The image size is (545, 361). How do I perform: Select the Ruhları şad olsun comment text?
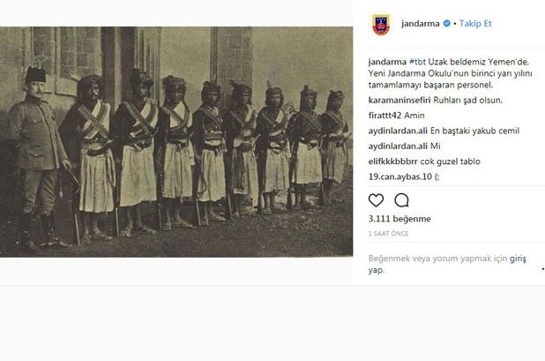[x=468, y=100]
